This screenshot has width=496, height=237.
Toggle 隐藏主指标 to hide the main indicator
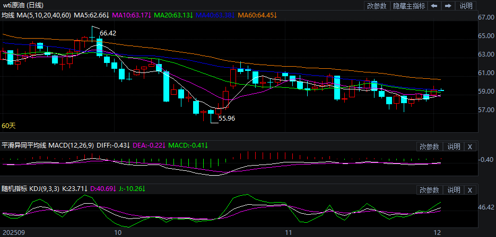408,6
